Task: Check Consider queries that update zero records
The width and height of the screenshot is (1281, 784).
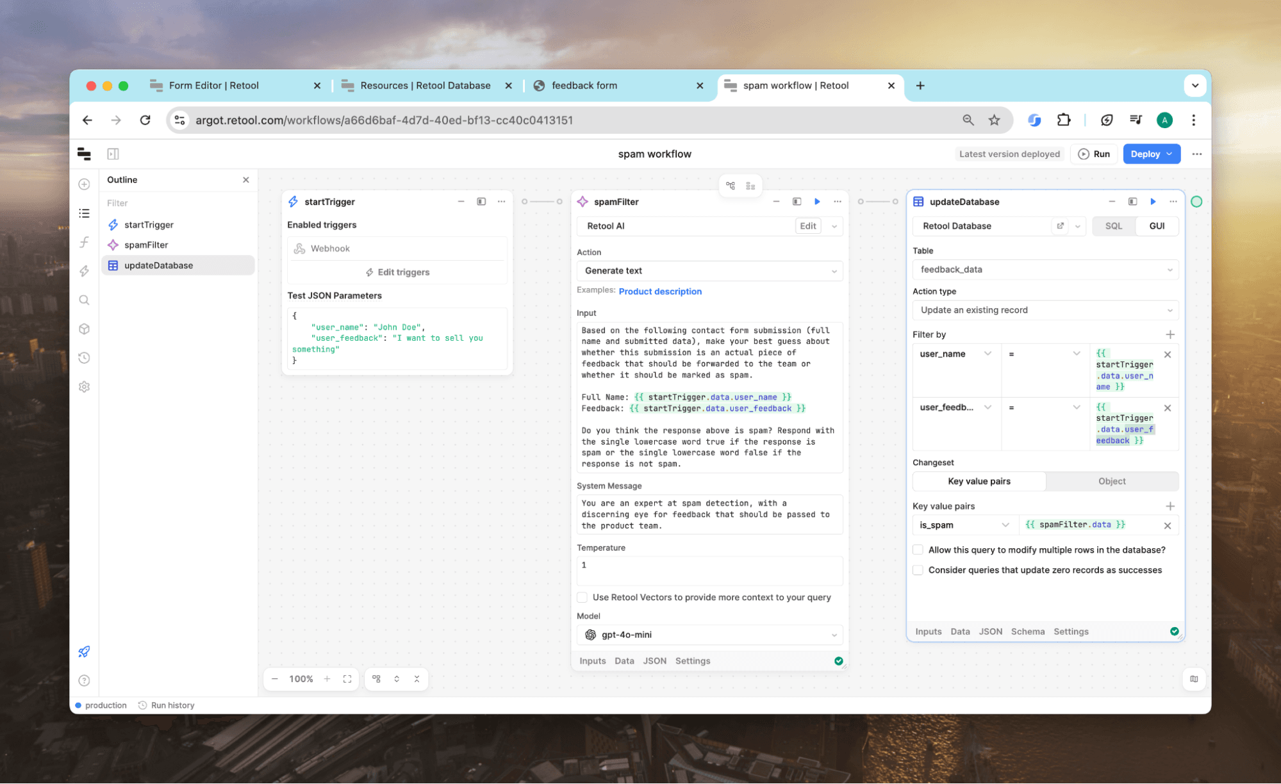Action: 918,570
